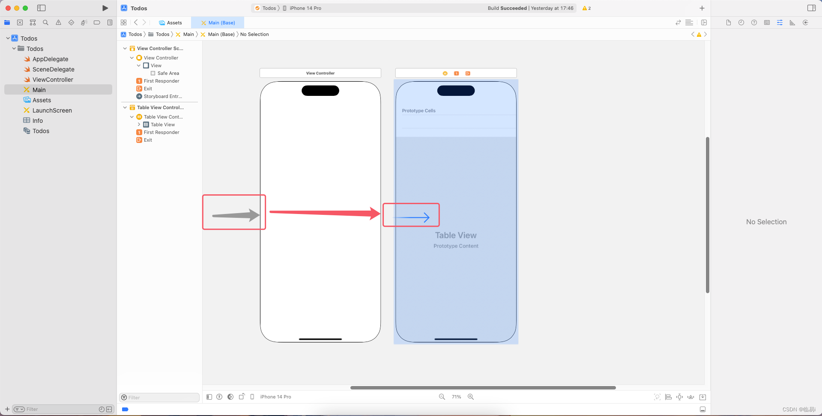This screenshot has height=416, width=822.
Task: Show the History inspector clock icon
Action: pyautogui.click(x=741, y=23)
